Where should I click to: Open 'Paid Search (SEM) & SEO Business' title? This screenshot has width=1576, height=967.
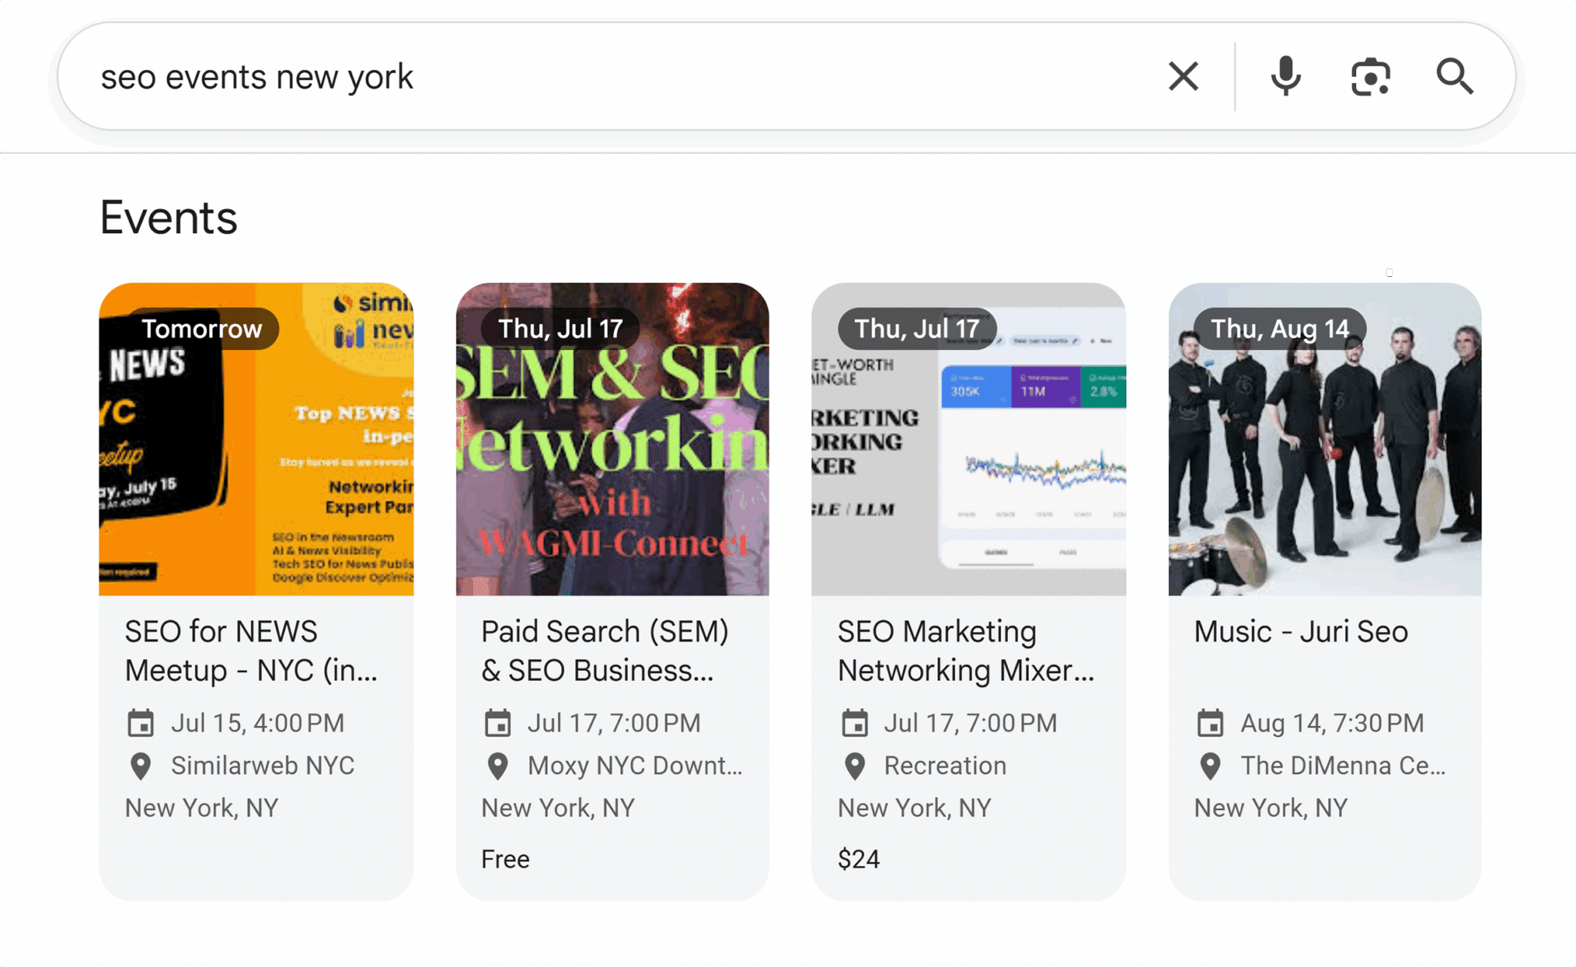click(x=605, y=651)
